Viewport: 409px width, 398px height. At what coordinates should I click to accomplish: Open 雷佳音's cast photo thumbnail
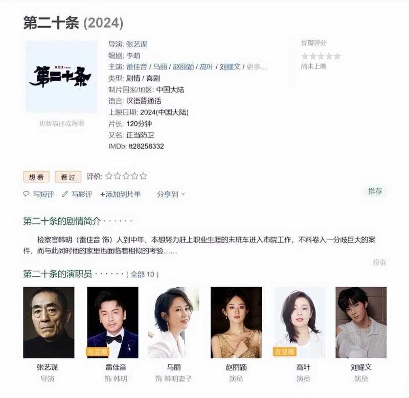click(x=112, y=322)
